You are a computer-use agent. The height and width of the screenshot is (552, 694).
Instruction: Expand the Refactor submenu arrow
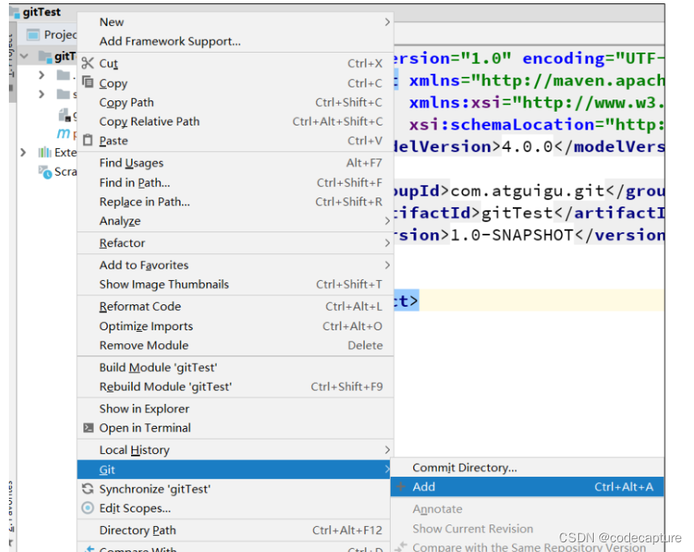click(x=387, y=243)
